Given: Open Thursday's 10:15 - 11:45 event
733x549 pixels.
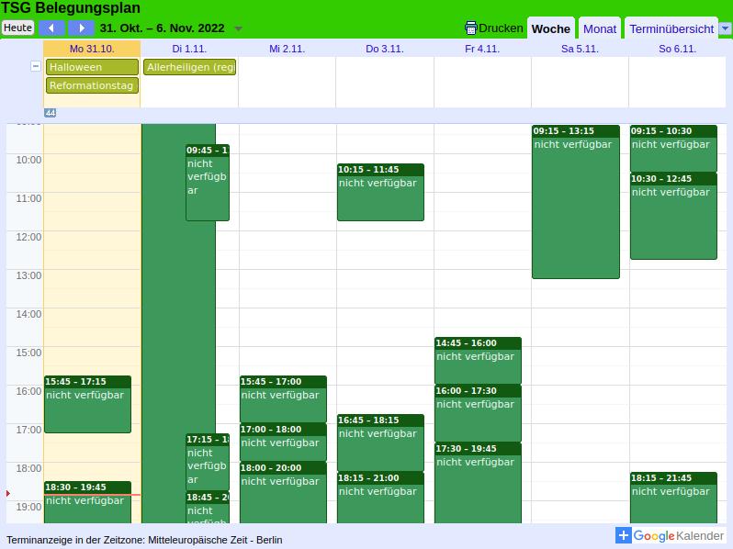Looking at the screenshot, I should pyautogui.click(x=380, y=193).
